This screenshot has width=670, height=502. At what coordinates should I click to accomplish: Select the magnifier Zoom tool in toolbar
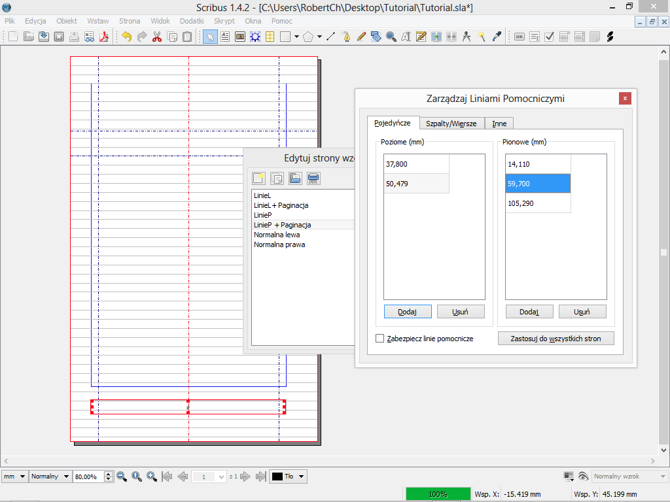click(391, 37)
